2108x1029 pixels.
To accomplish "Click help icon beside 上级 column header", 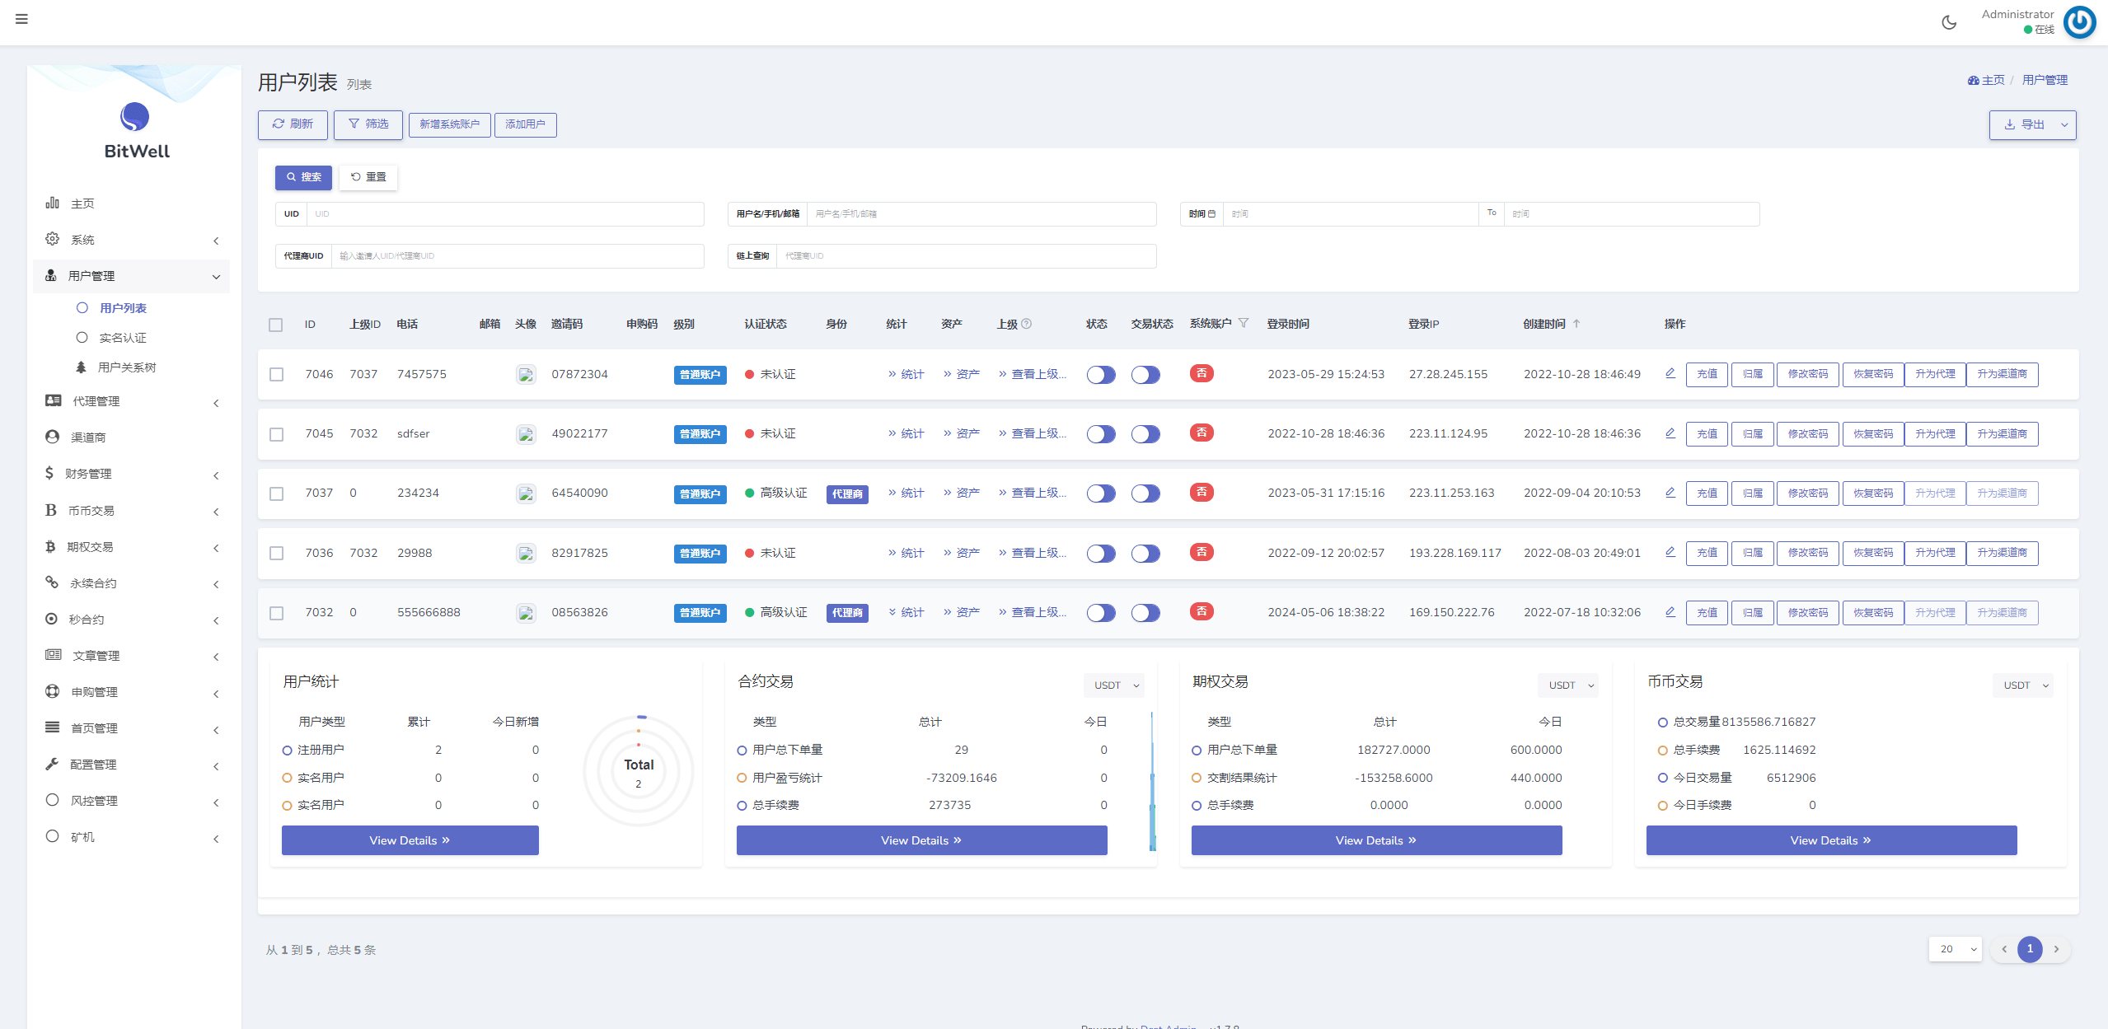I will 1027,324.
